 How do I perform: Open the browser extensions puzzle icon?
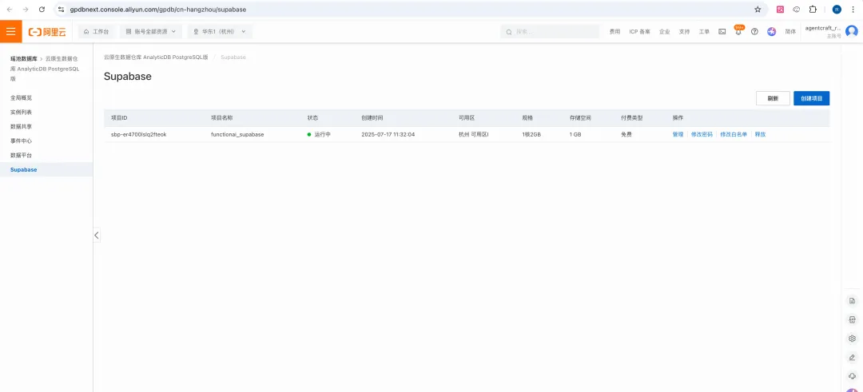tap(813, 10)
